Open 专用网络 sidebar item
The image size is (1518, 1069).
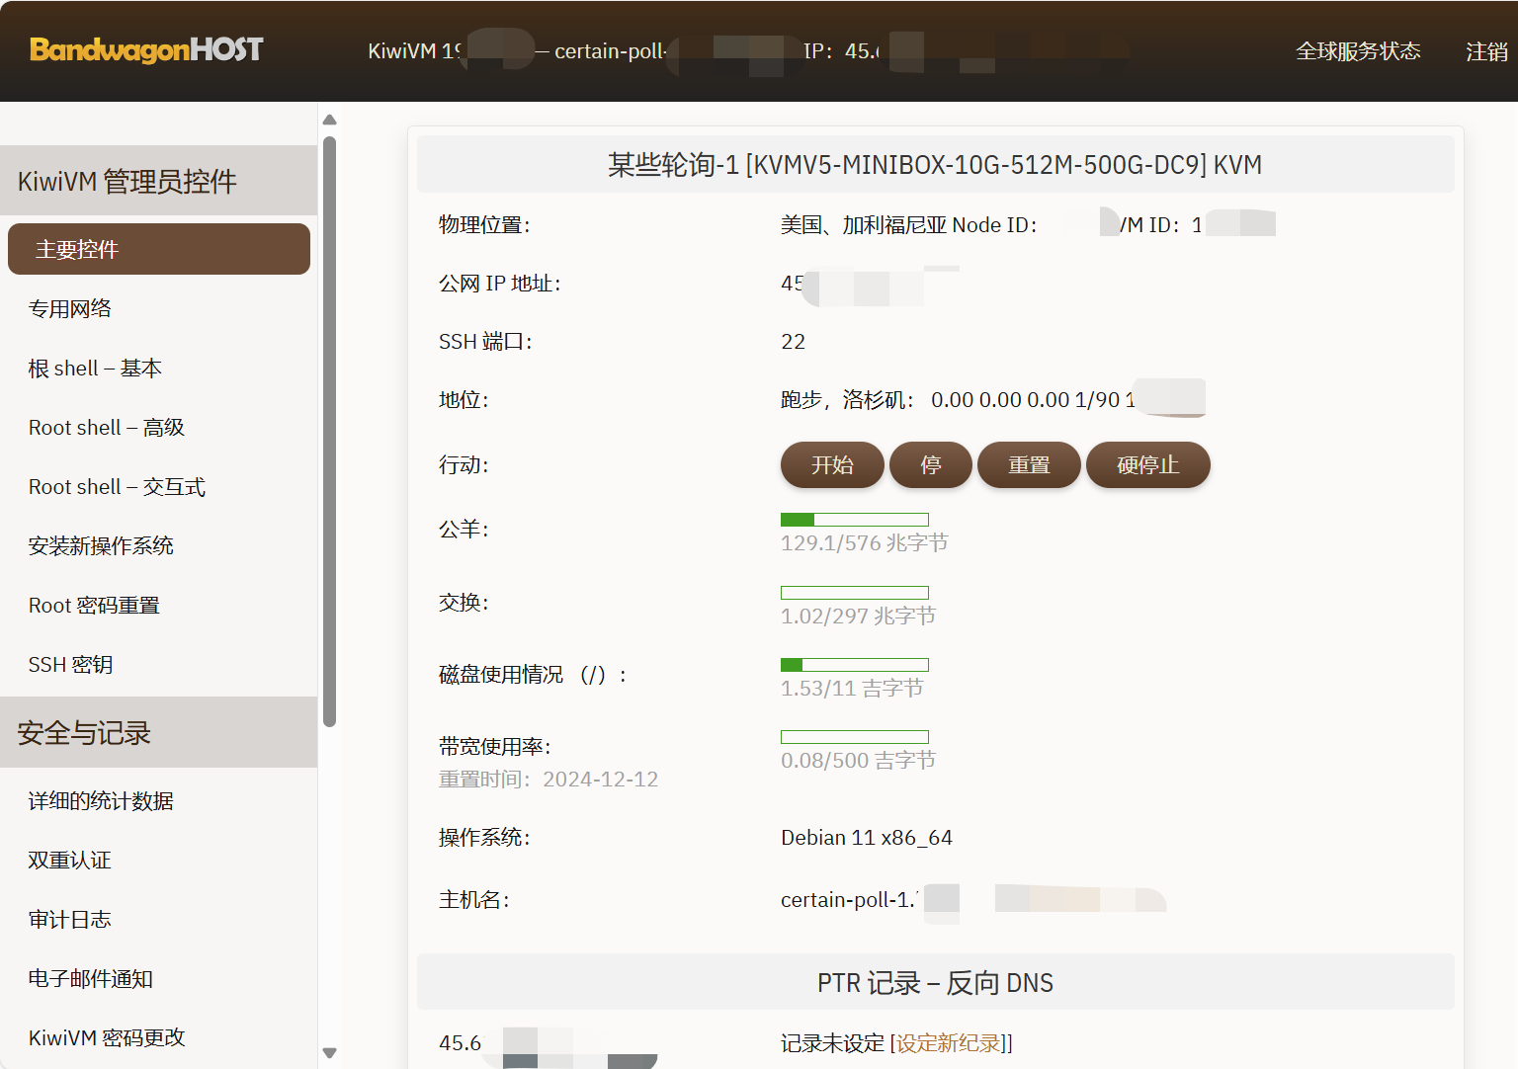click(x=70, y=308)
